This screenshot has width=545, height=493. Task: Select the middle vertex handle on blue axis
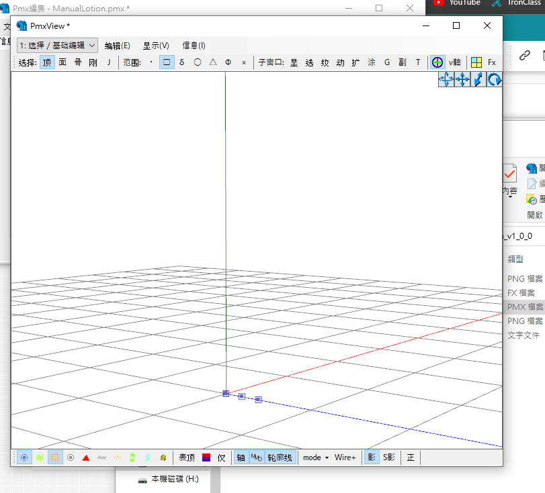click(x=242, y=396)
